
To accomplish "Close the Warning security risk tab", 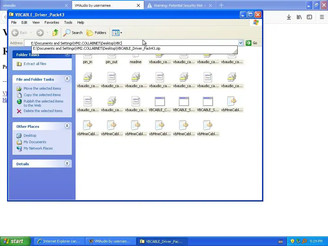I will [210, 6].
